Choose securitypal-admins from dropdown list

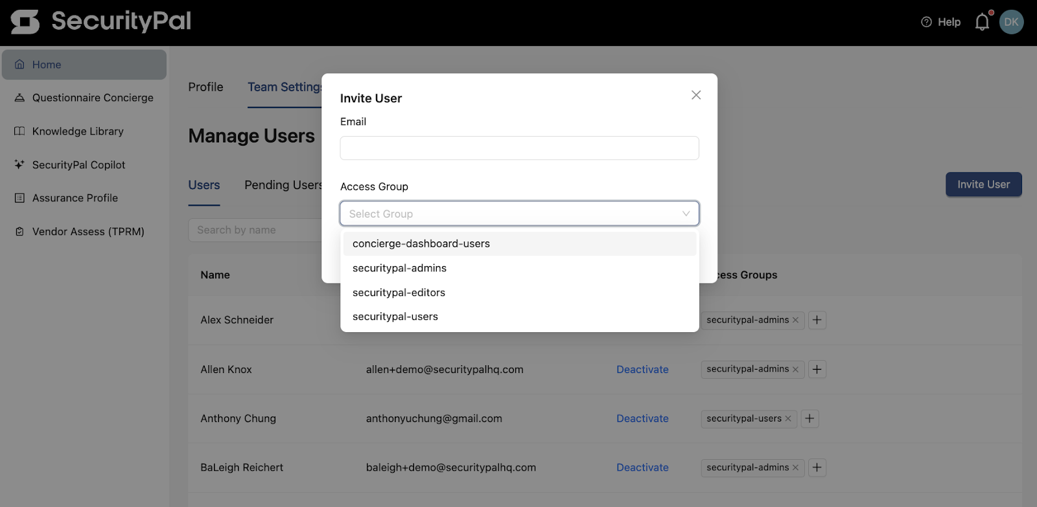click(x=520, y=268)
